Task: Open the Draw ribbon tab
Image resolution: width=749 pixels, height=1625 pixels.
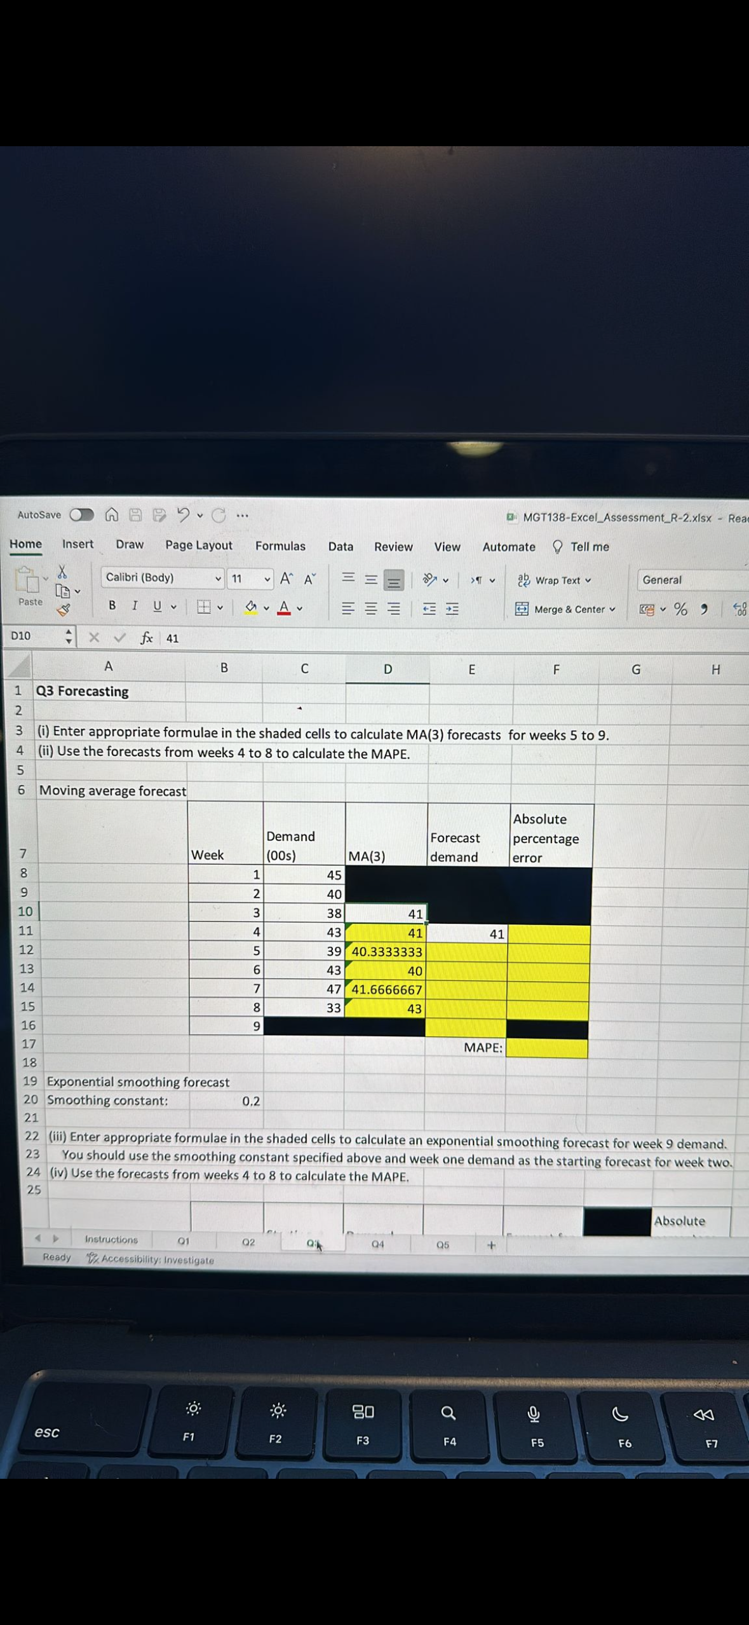Action: [130, 545]
